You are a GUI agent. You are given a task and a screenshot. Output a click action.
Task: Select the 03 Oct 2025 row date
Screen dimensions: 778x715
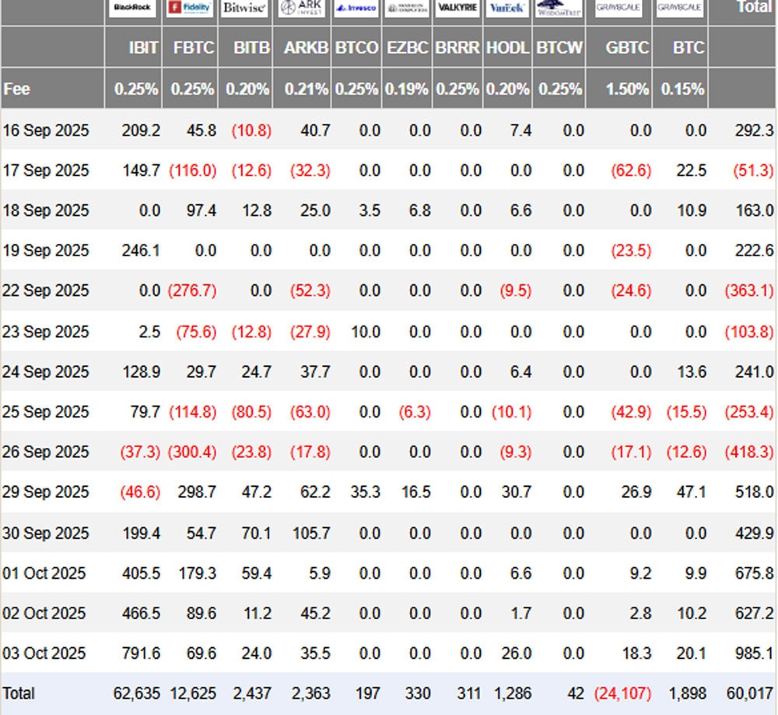[x=46, y=653]
